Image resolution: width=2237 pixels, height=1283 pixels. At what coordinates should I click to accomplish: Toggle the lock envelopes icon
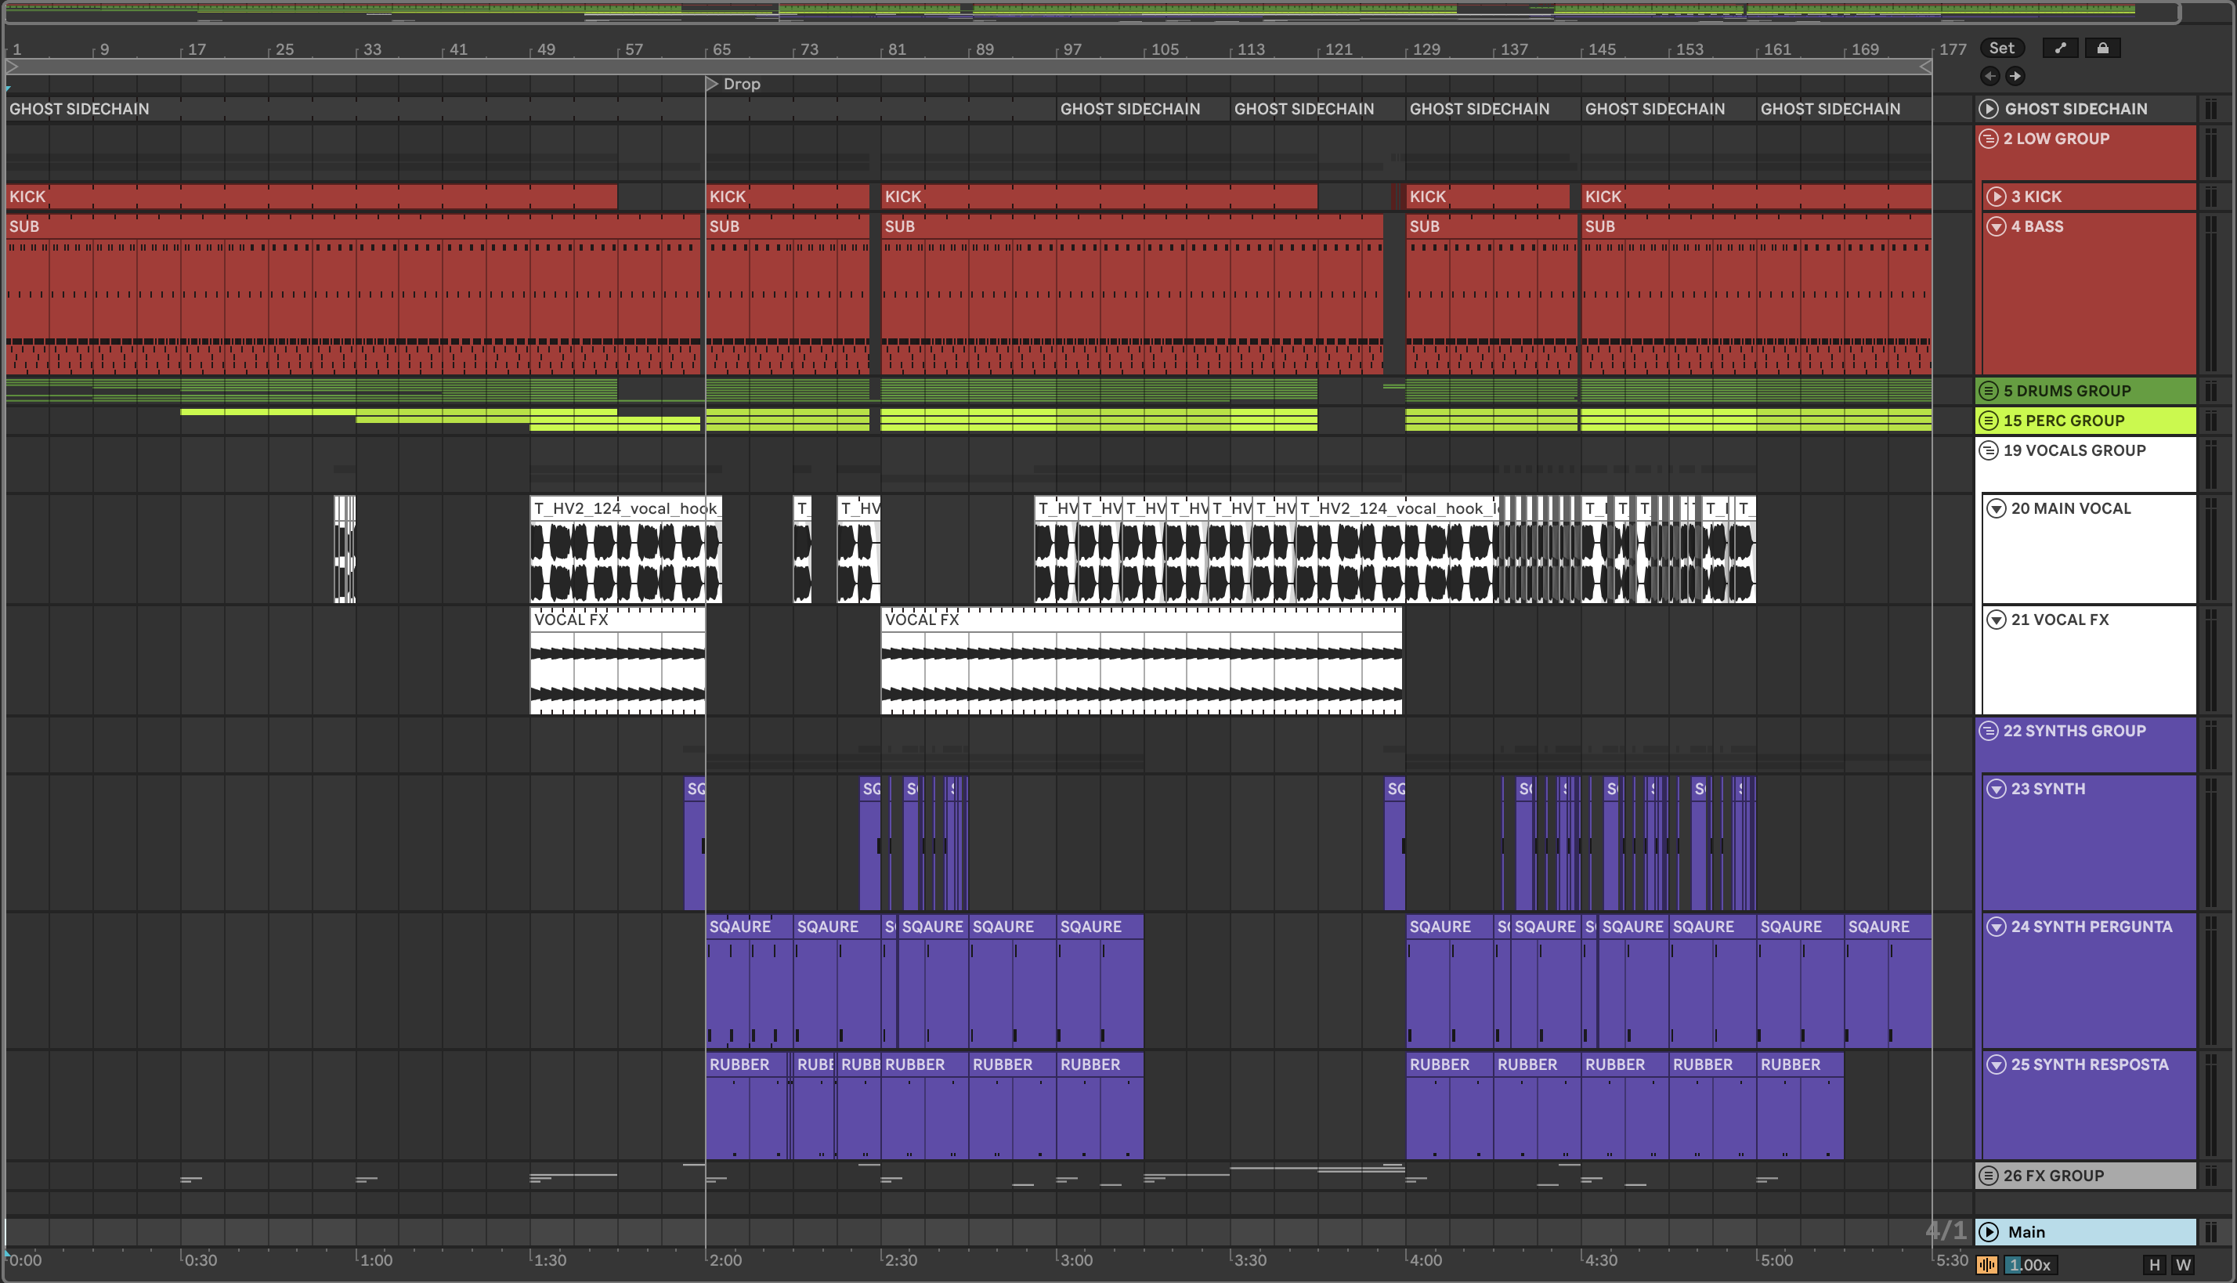tap(2102, 49)
